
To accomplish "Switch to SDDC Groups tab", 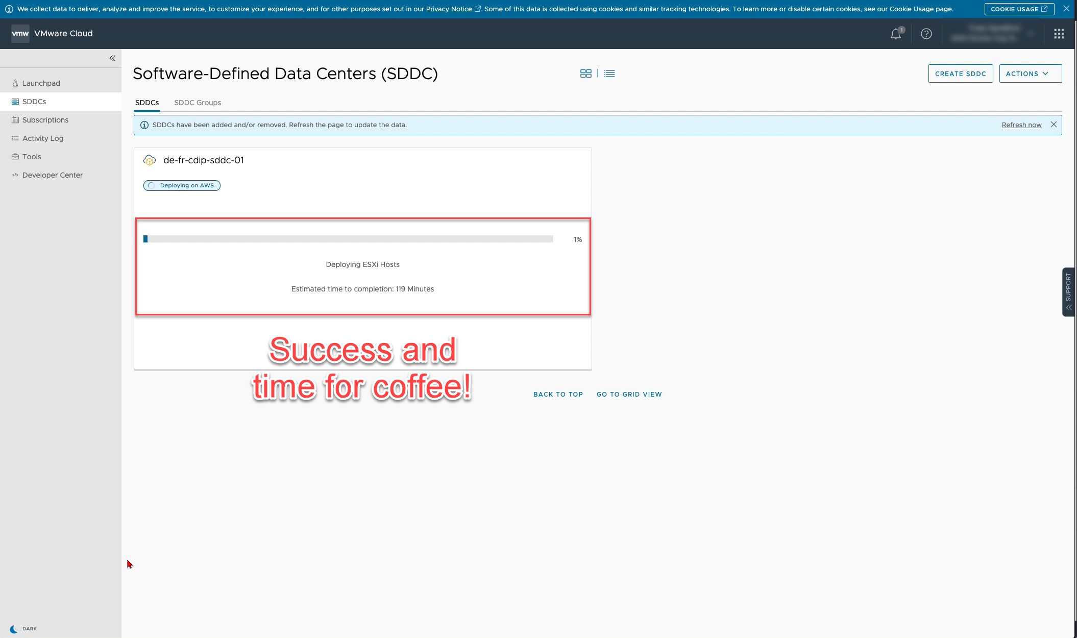I will 198,103.
